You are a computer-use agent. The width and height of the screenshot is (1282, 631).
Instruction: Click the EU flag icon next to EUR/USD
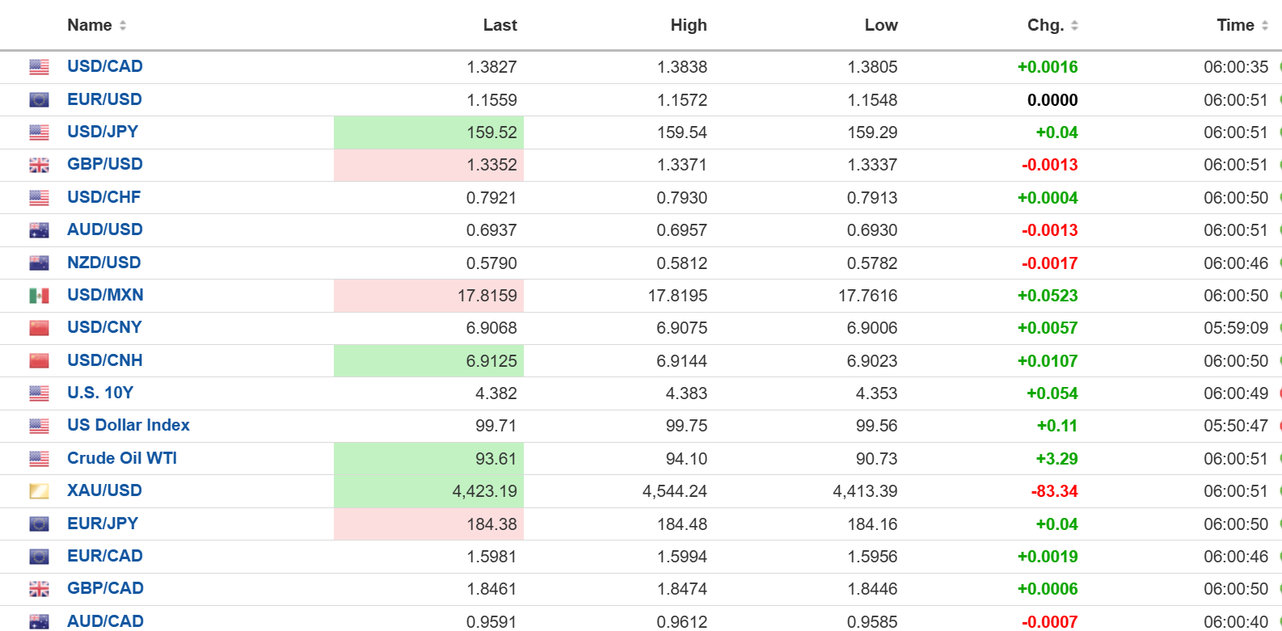point(39,100)
